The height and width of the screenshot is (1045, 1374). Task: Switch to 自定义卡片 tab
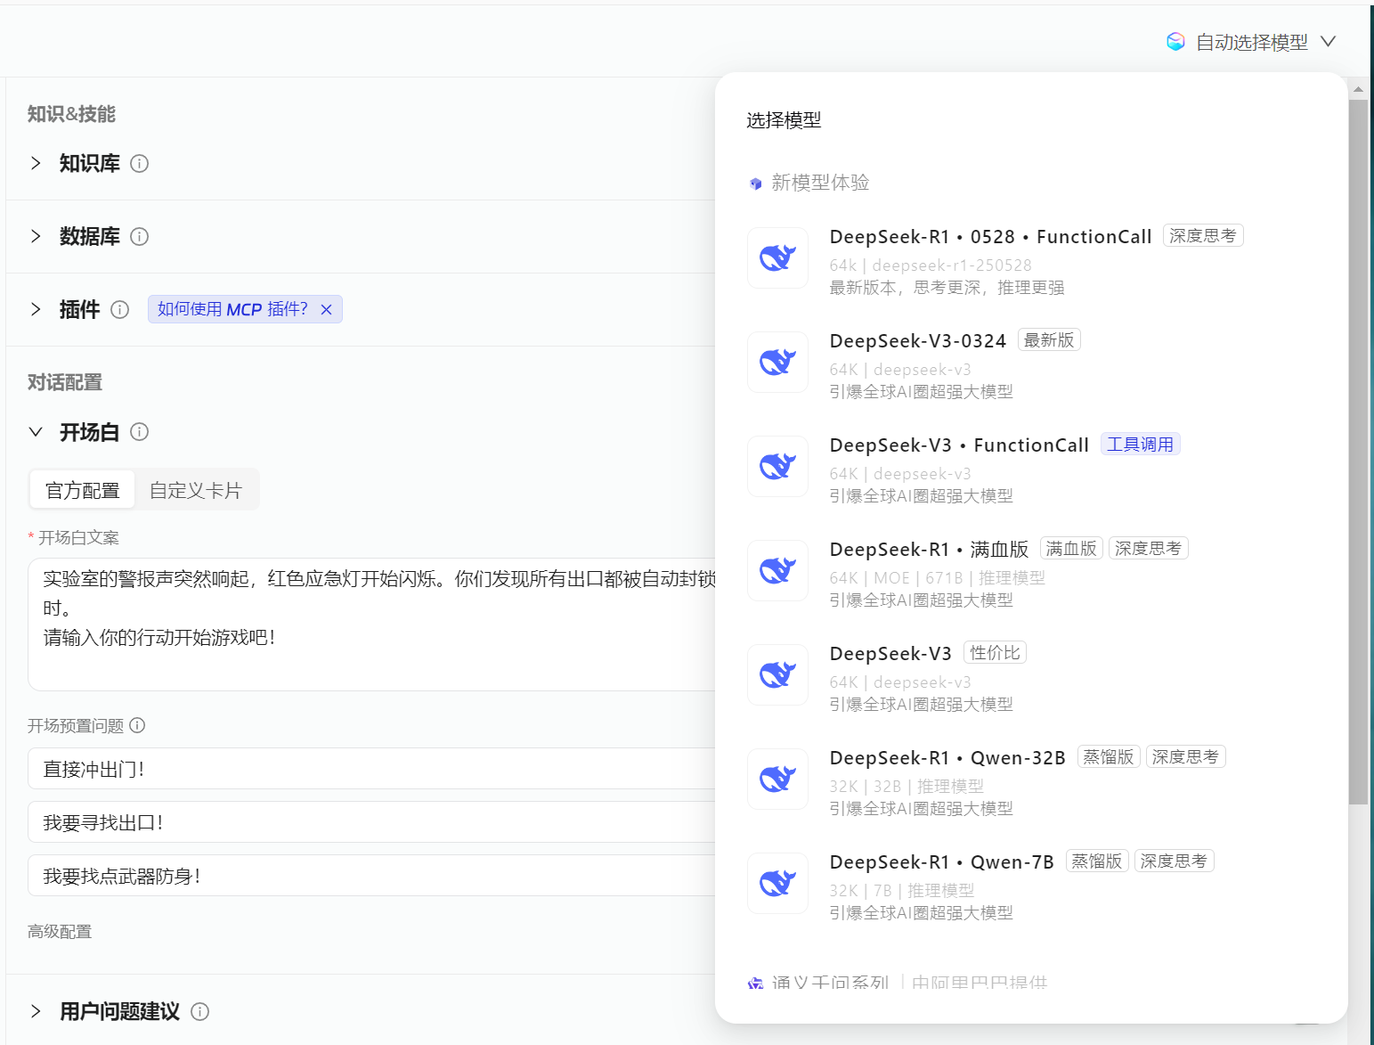[196, 490]
